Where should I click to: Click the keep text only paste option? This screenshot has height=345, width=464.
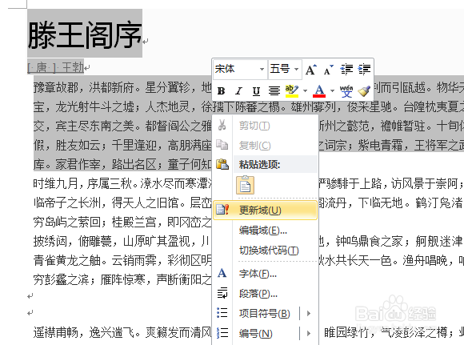245,185
